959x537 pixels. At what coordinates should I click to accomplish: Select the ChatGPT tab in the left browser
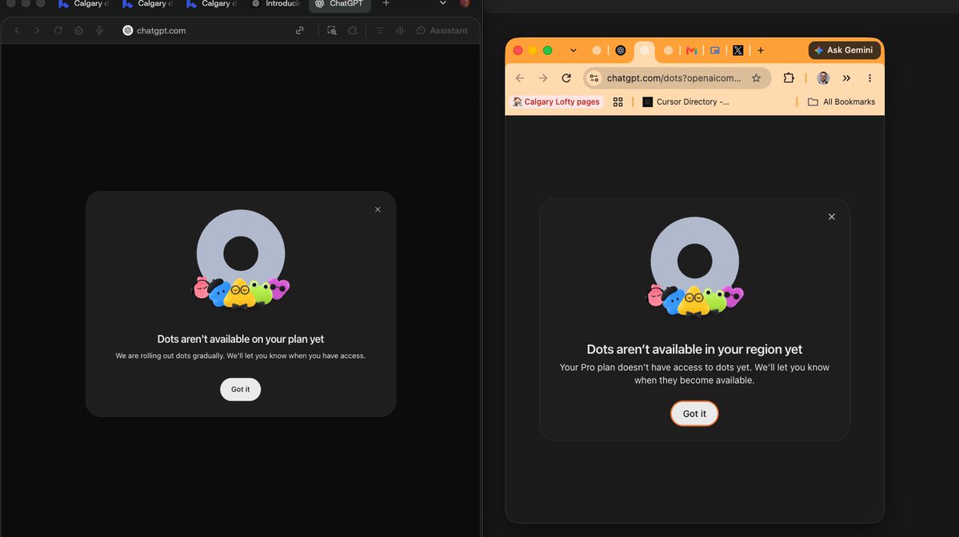(339, 4)
